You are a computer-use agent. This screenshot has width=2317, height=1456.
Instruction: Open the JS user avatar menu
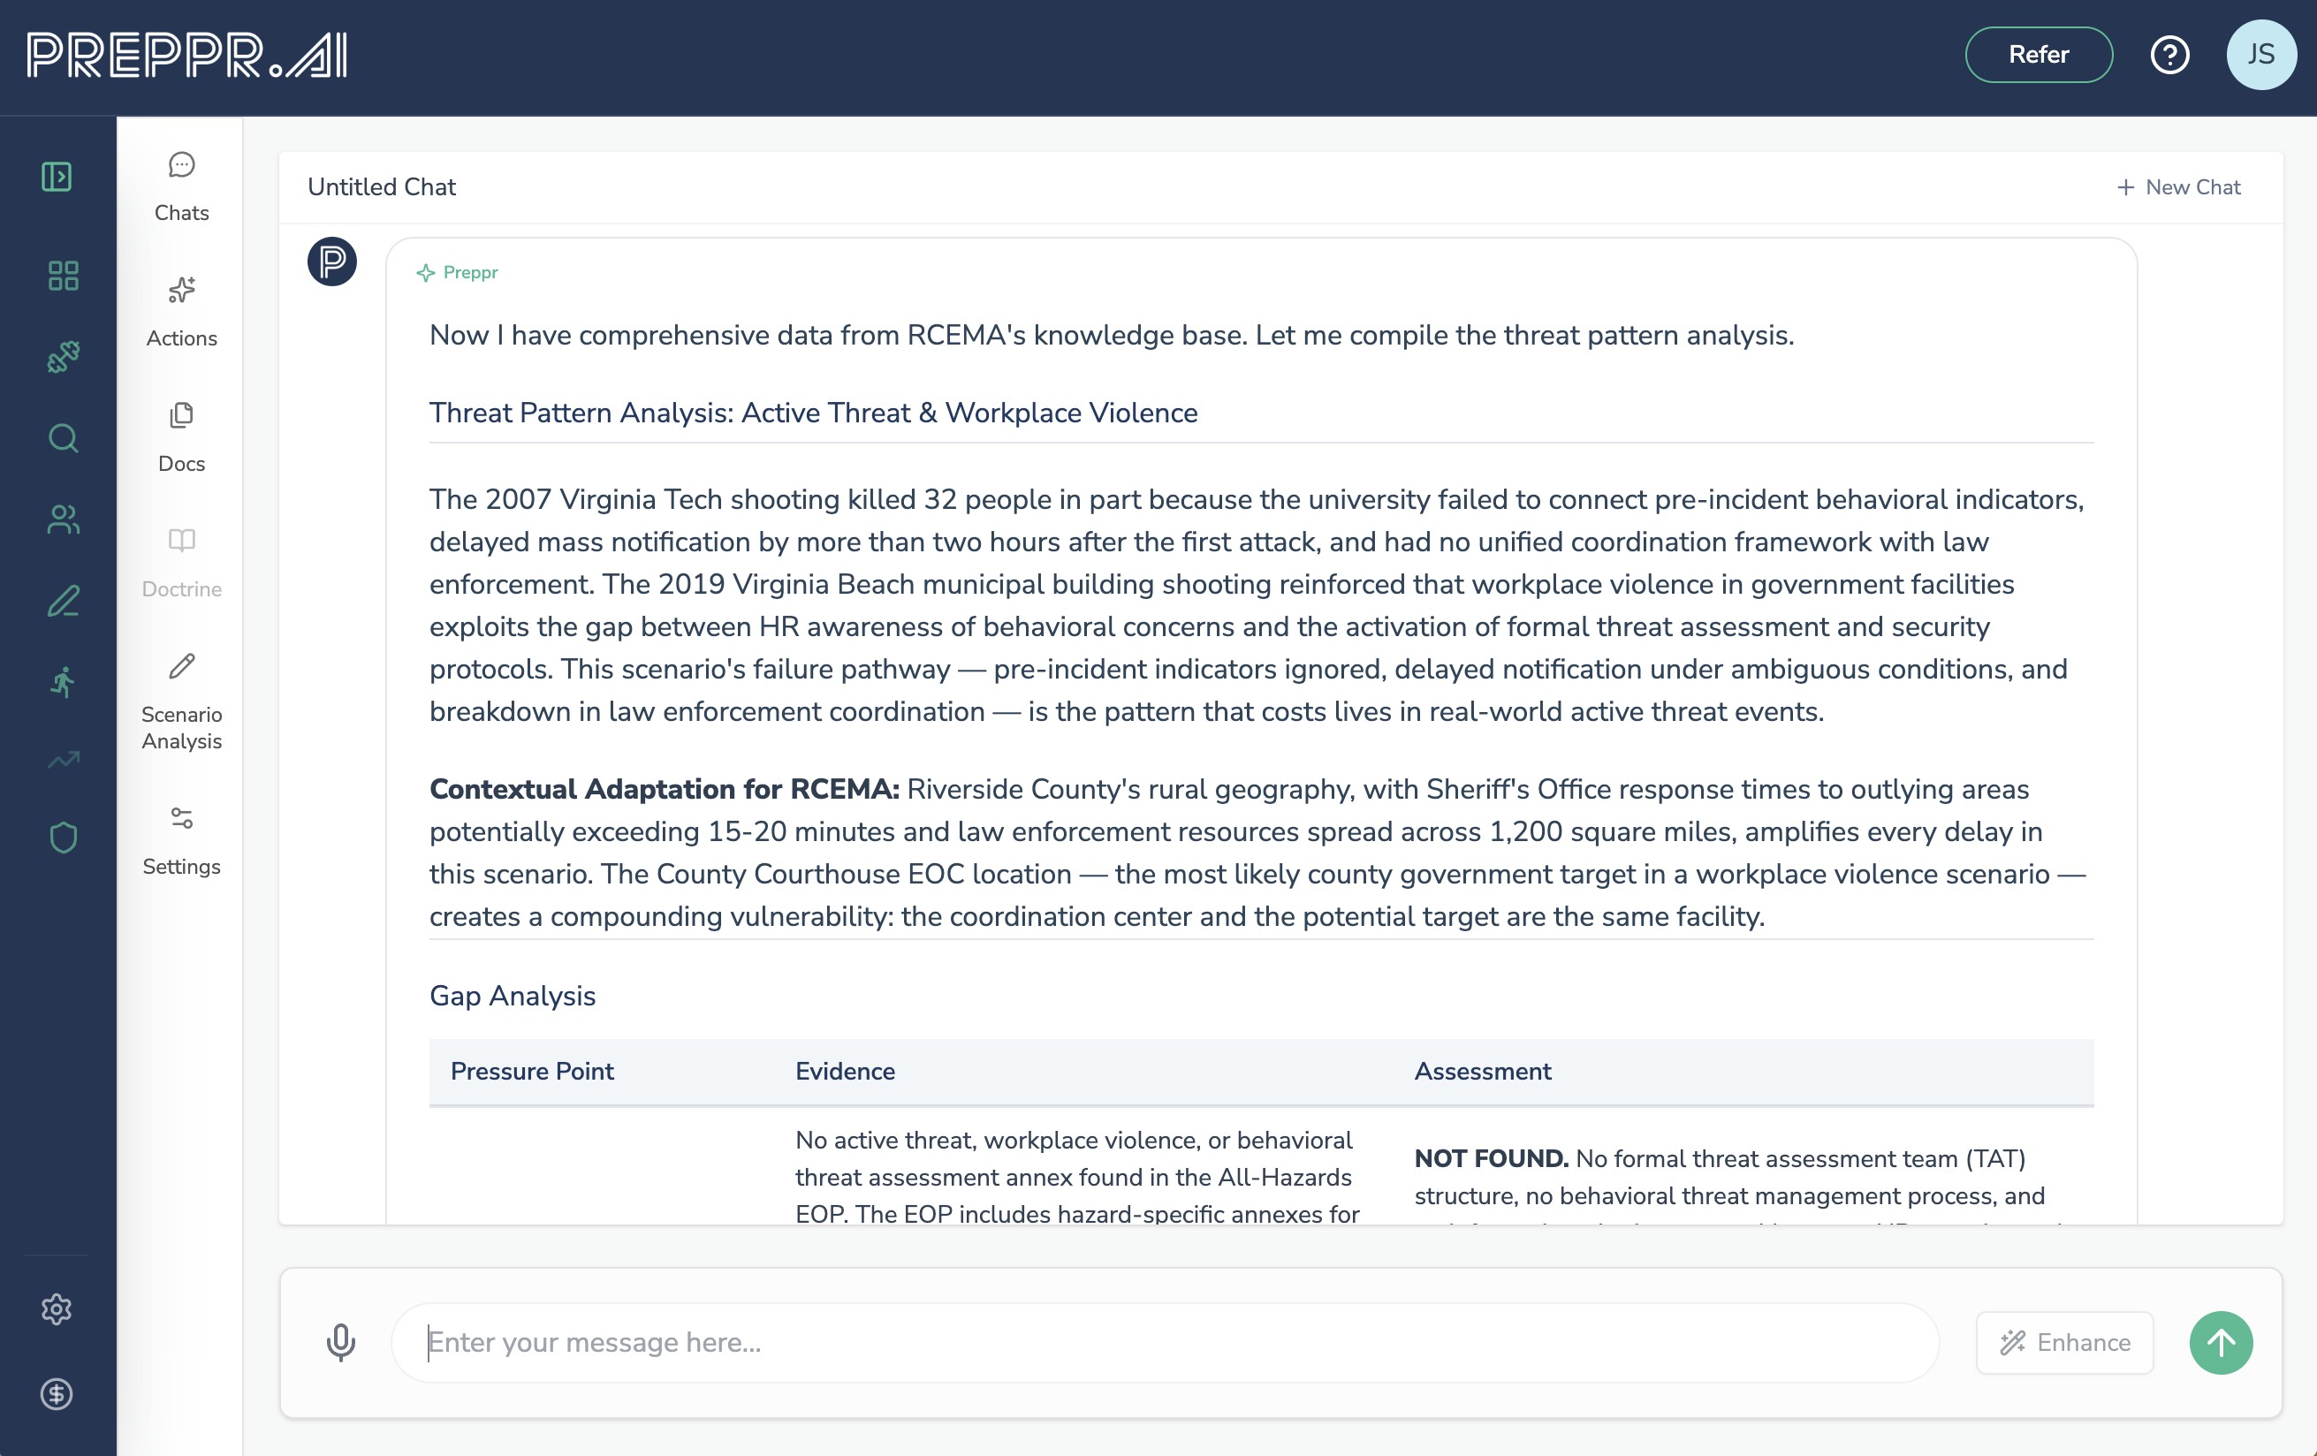(x=2260, y=55)
